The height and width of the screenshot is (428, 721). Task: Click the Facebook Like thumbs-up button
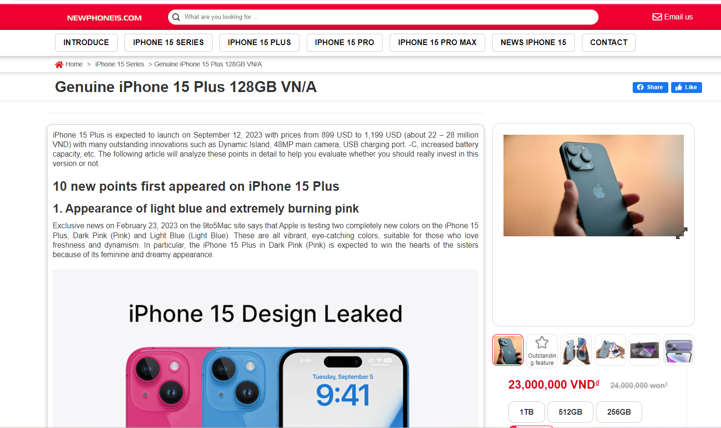click(x=686, y=87)
